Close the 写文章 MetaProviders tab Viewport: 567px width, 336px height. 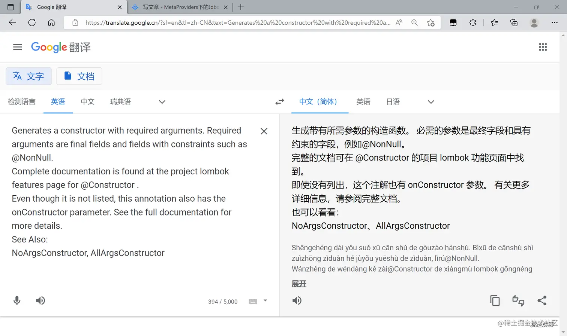(x=226, y=7)
